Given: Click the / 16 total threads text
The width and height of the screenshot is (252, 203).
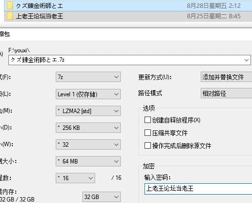Looking at the screenshot, I should (x=116, y=178).
